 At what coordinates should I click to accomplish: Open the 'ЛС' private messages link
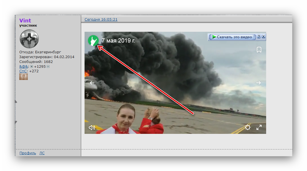(42, 153)
